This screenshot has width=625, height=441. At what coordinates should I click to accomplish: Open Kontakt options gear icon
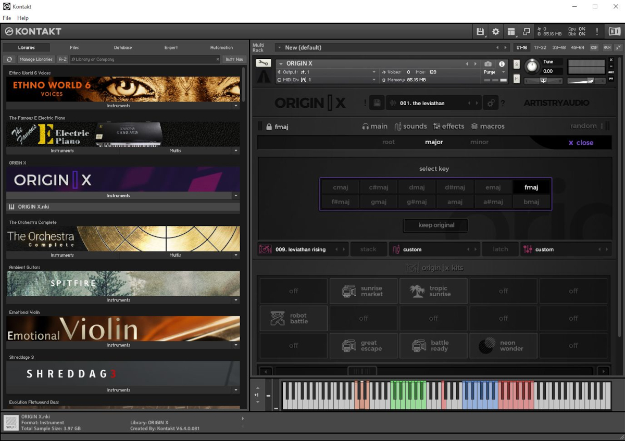pos(496,32)
